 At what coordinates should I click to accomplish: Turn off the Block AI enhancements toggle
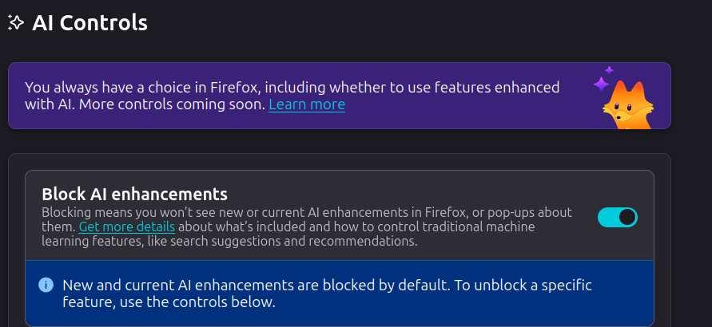pyautogui.click(x=617, y=217)
